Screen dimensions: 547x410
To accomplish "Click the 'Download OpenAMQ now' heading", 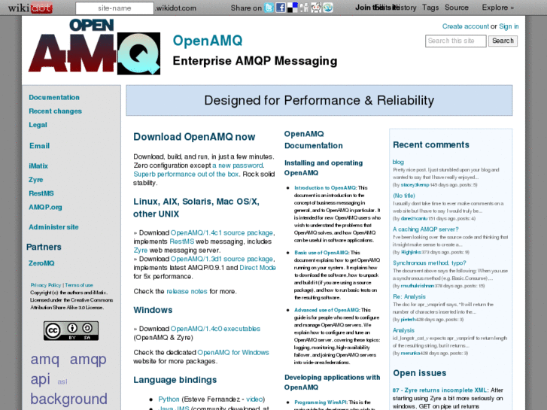I will (194, 137).
